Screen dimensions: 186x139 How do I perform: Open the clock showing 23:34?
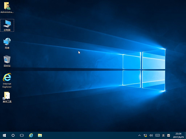[x=179, y=135]
